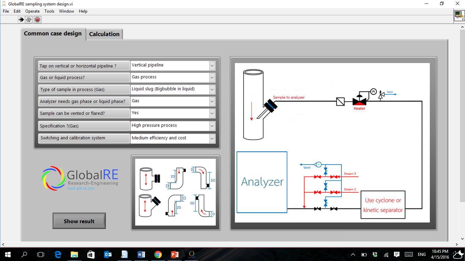
Task: Click the vertical scrollbar up arrow
Action: tap(462, 27)
